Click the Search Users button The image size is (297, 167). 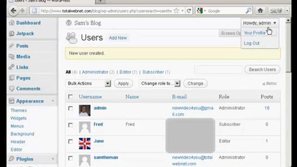click(262, 70)
